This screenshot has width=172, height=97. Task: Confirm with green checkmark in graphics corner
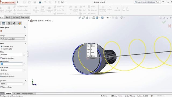coord(164,22)
